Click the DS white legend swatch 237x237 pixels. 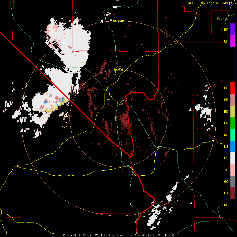(233, 158)
